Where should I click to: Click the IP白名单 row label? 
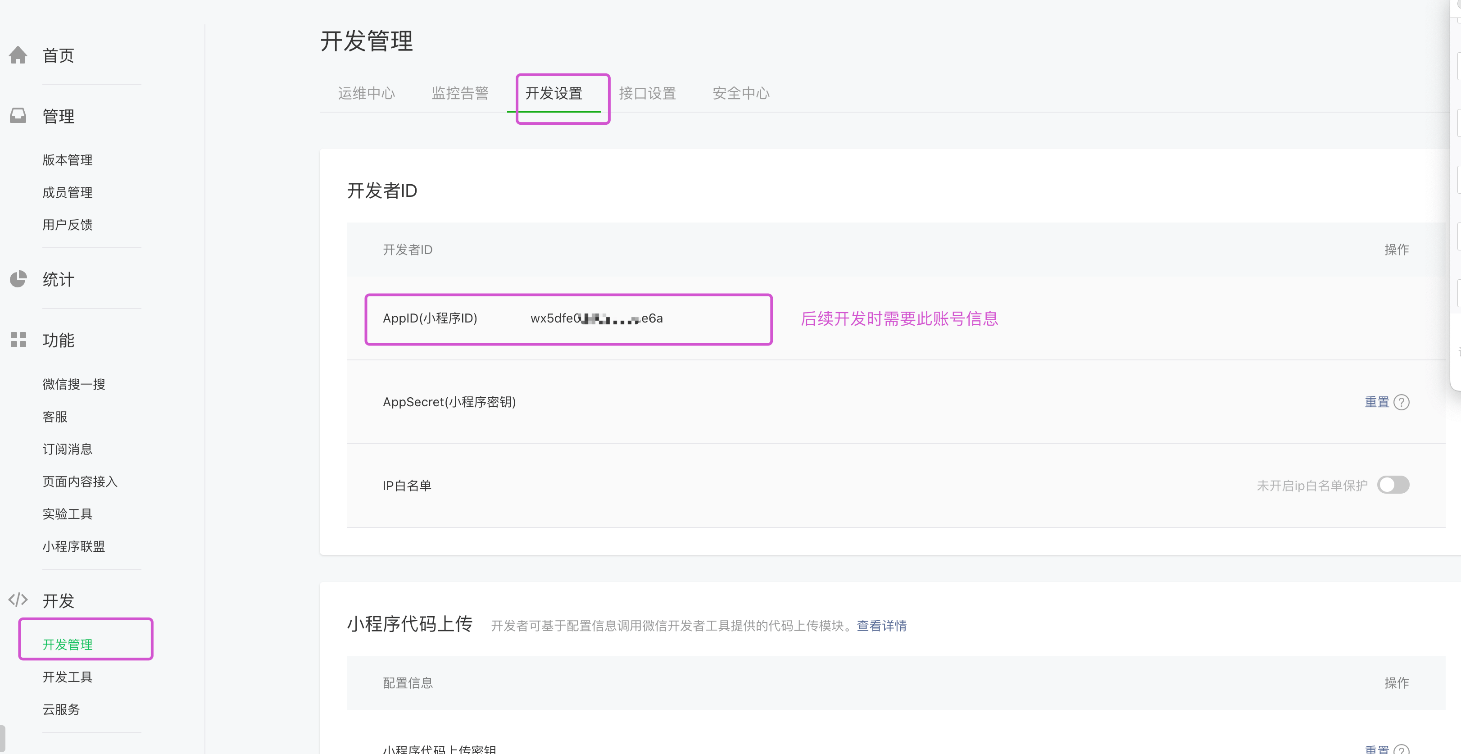click(407, 486)
